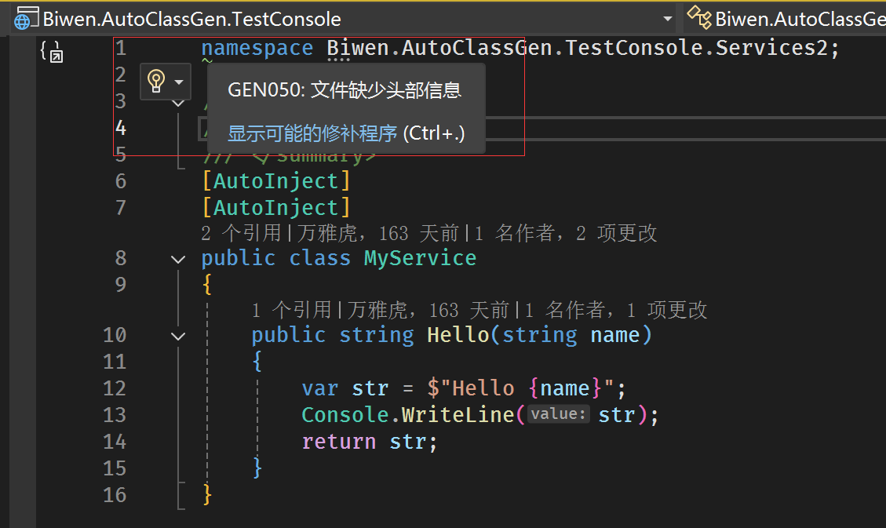Click the GEN050: 文件缺少头部信息 message
The height and width of the screenshot is (528, 886).
pos(344,89)
